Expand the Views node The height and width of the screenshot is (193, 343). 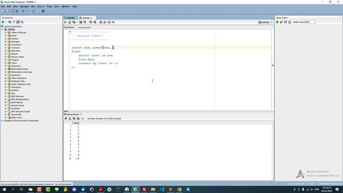[5, 35]
